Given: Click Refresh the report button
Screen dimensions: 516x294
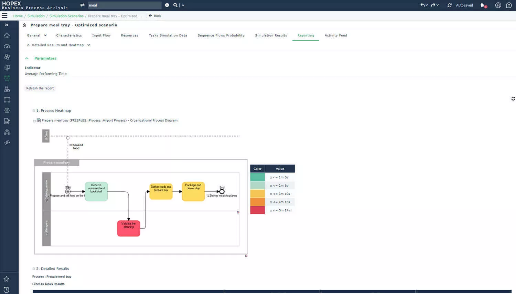Looking at the screenshot, I should 40,88.
